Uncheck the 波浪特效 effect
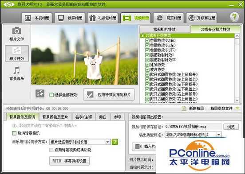Screen dimensions: 245x174 tap(147, 70)
